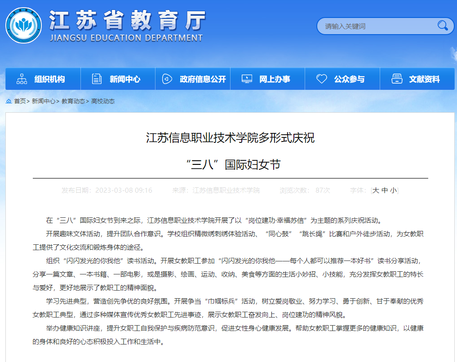The width and height of the screenshot is (457, 362).
Task: Open the 文献资料 menu
Action: click(x=417, y=79)
